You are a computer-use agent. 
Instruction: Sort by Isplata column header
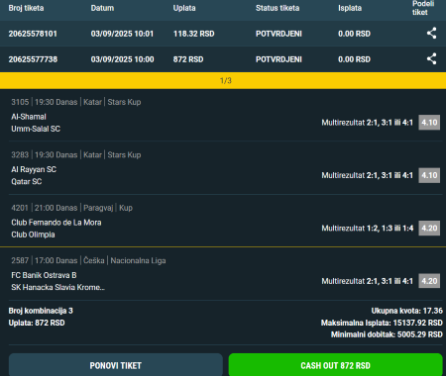coord(350,8)
